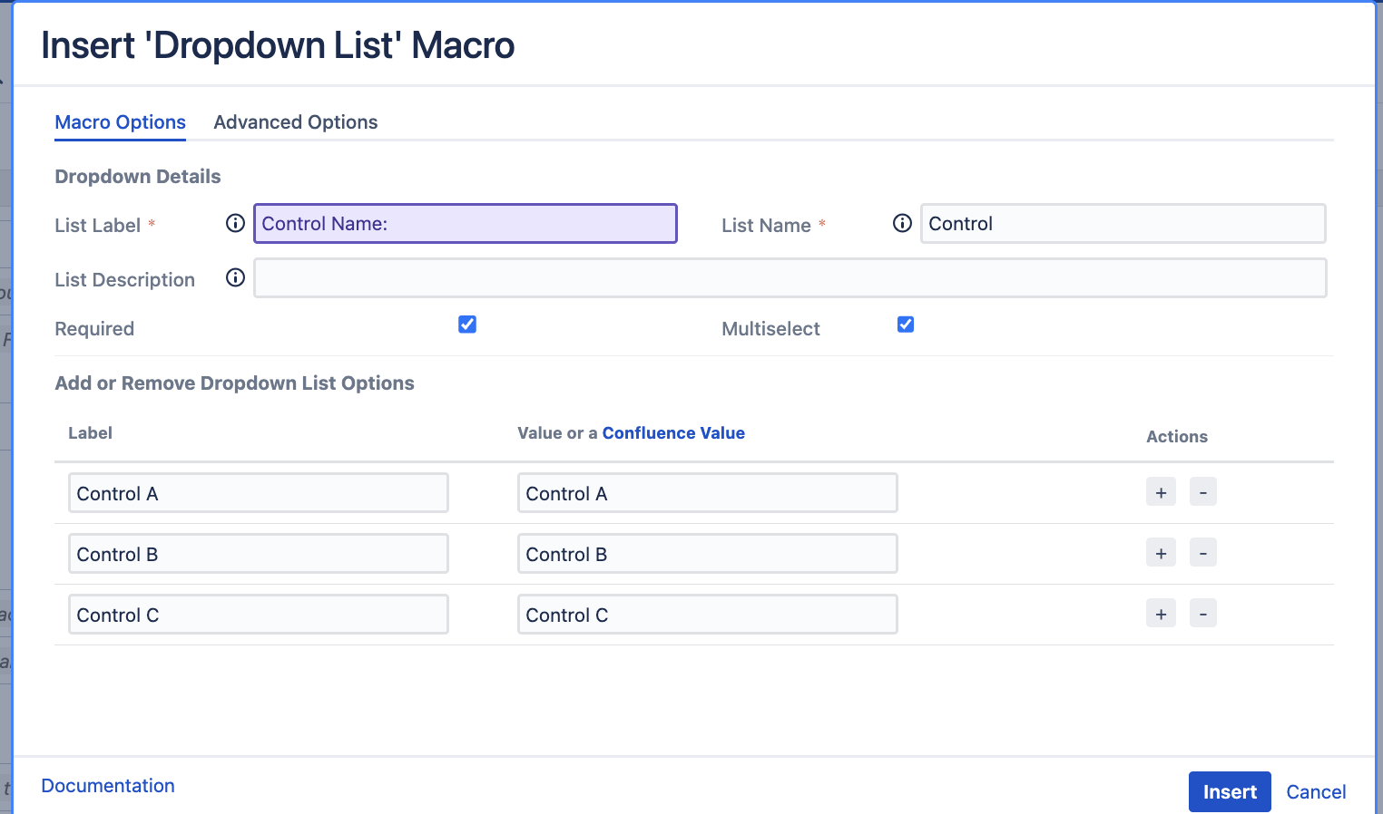
Task: Uncheck the Multiselect checkbox
Action: (x=906, y=325)
